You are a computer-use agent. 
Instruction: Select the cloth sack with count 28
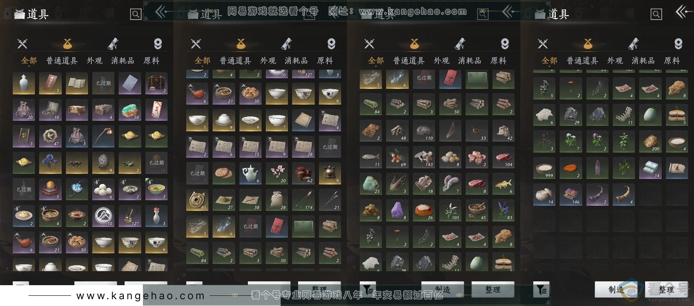point(277,200)
